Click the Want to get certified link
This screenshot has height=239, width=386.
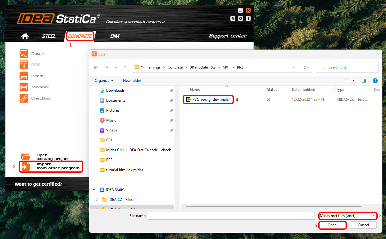click(x=38, y=184)
